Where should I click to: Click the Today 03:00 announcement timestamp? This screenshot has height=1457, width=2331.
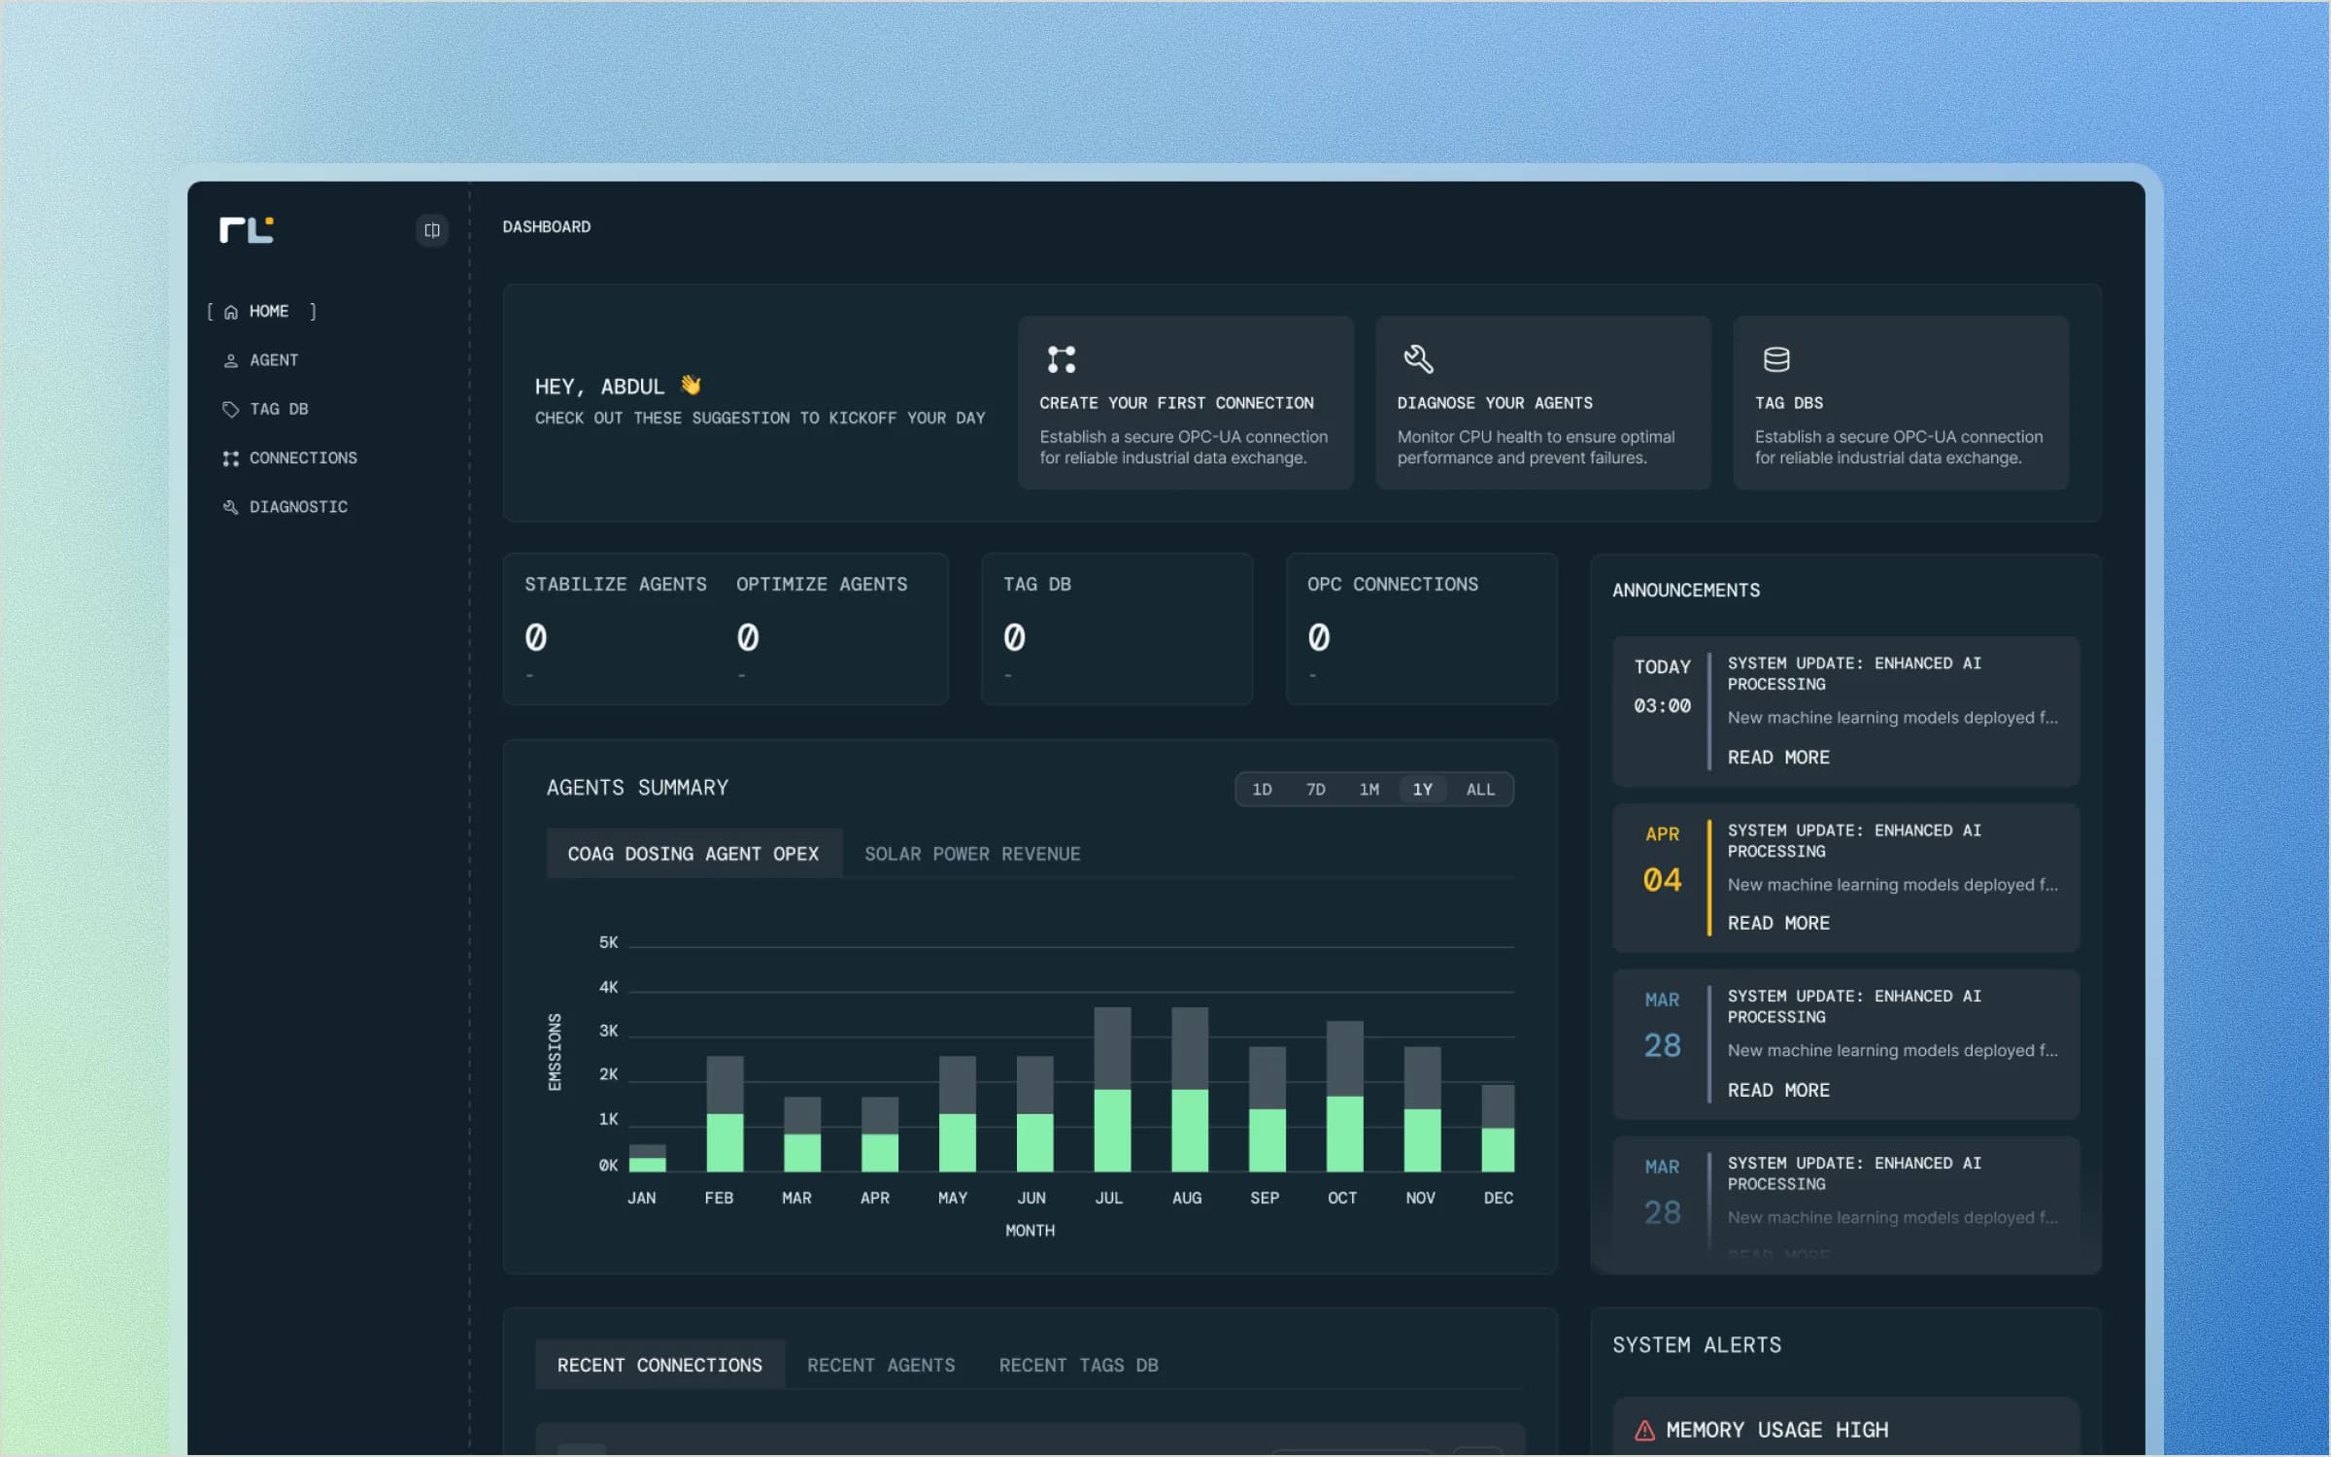tap(1662, 686)
